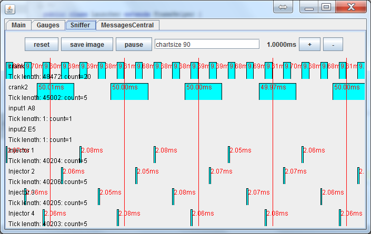Image resolution: width=371 pixels, height=234 pixels.
Task: Click the save image button
Action: pos(87,45)
